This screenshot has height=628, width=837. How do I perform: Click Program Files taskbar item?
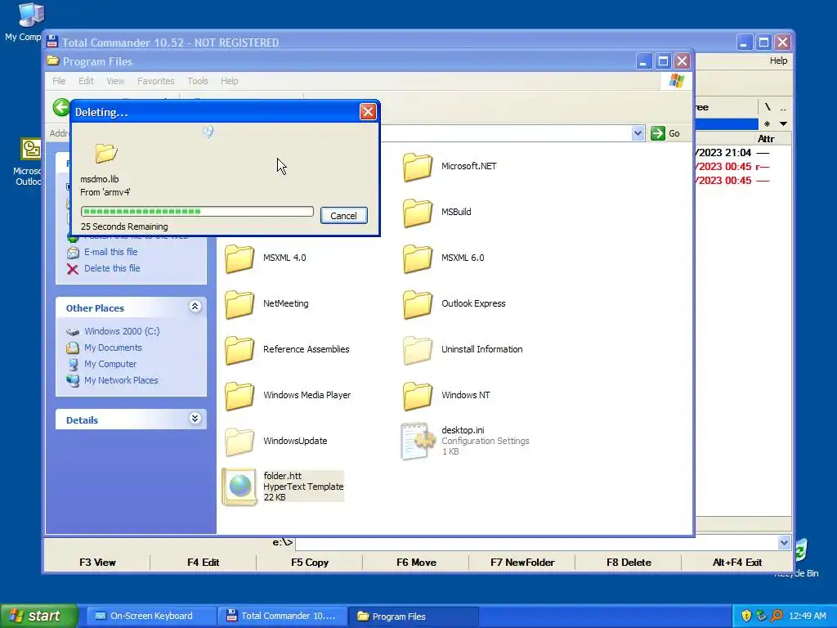[413, 616]
